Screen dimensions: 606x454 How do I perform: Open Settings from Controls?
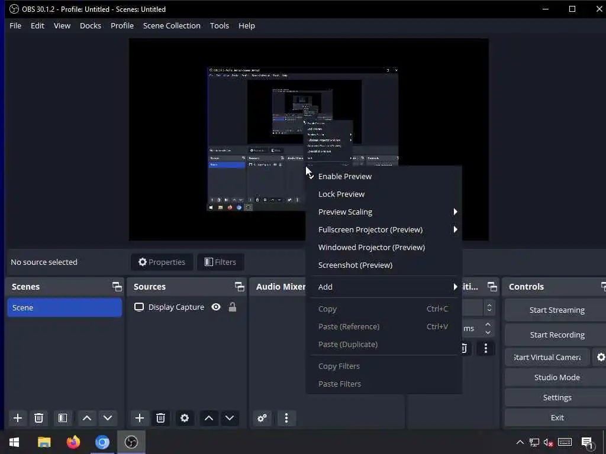(x=556, y=398)
